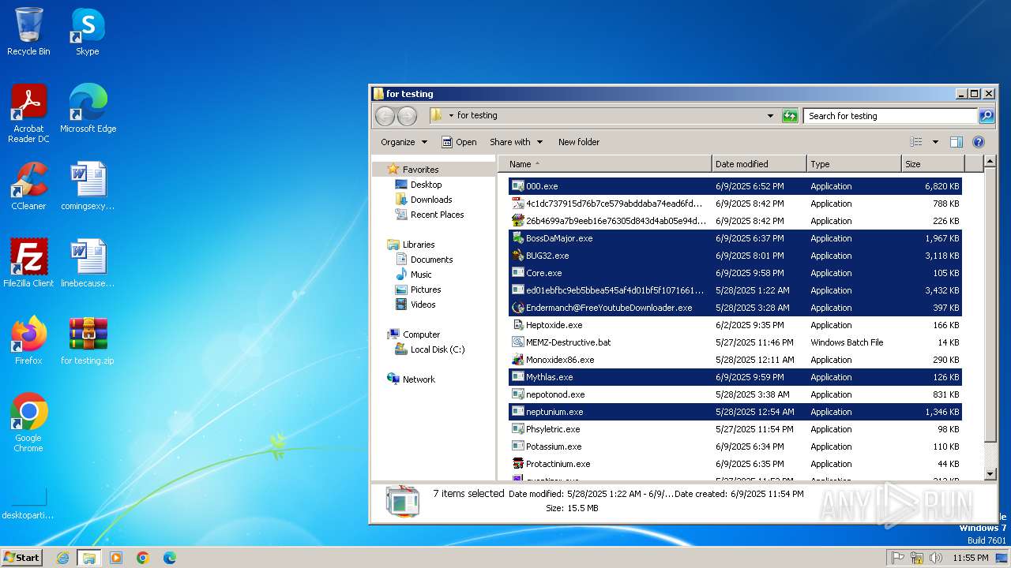The width and height of the screenshot is (1011, 568).
Task: Sort files by Date modified column header
Action: pyautogui.click(x=759, y=164)
